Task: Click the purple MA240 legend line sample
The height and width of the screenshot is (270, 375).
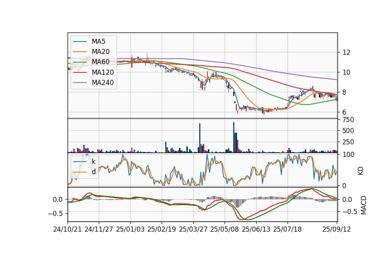Action: click(x=80, y=83)
